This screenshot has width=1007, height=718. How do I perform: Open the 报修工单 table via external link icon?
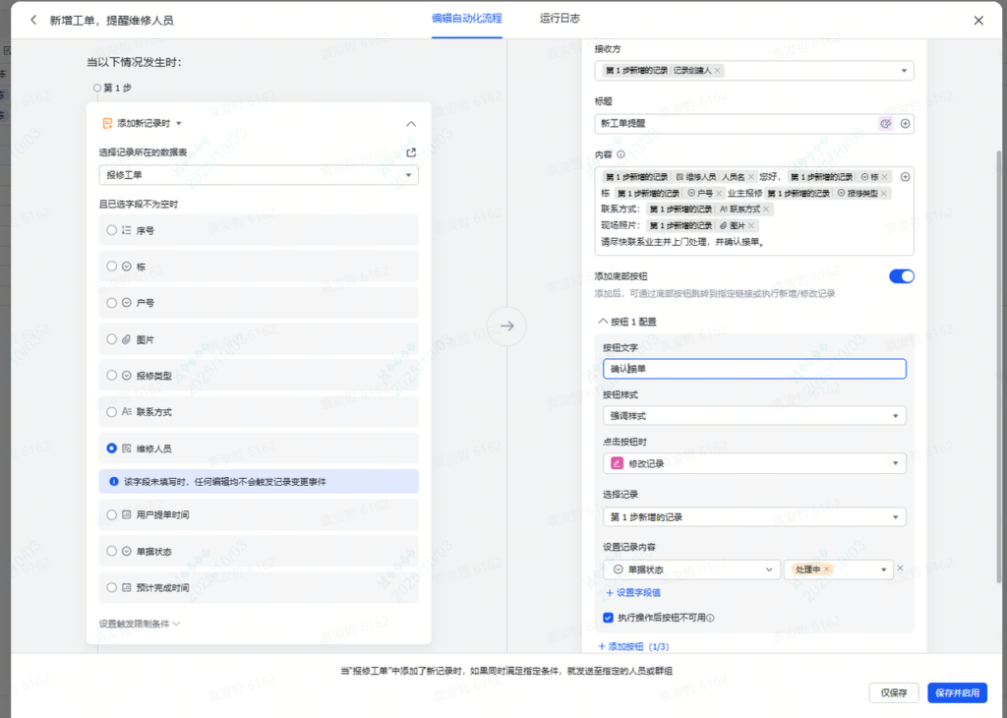[x=411, y=152]
